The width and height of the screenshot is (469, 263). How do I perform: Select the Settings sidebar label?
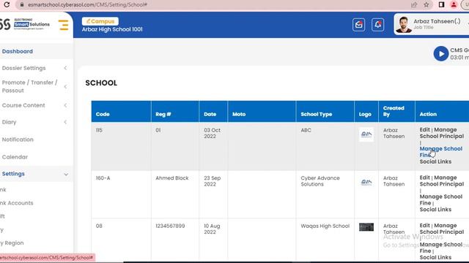[13, 174]
